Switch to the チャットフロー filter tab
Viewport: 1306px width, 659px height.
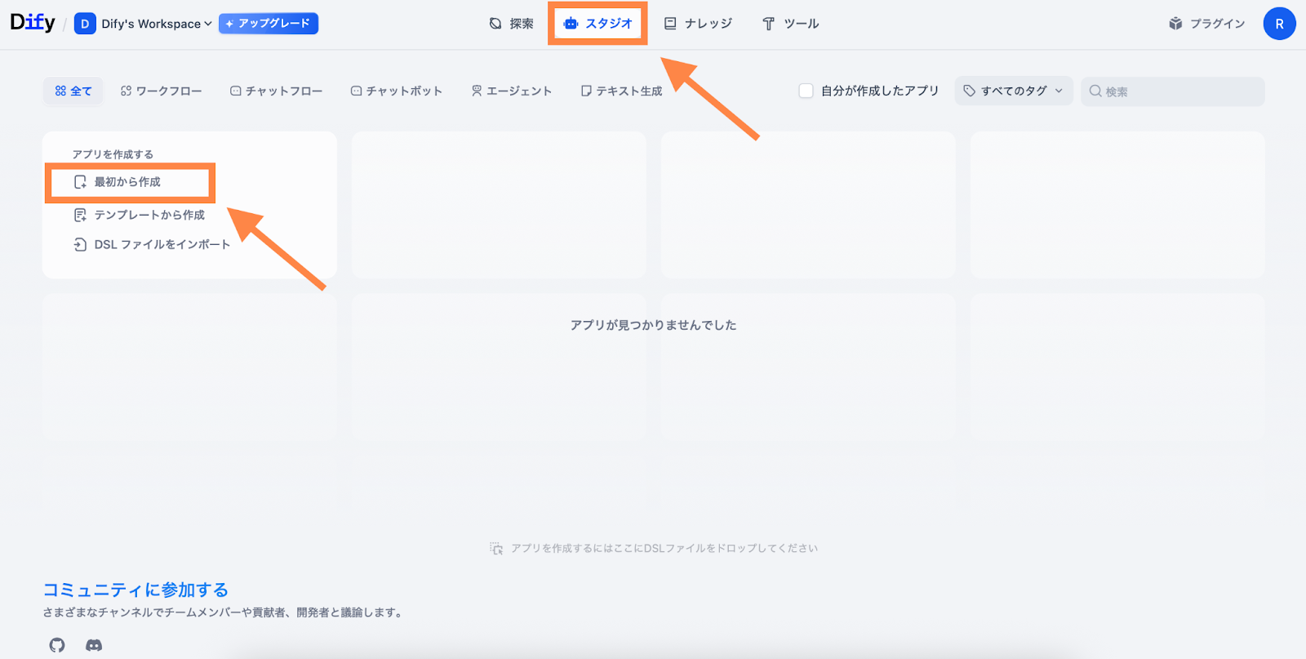276,91
